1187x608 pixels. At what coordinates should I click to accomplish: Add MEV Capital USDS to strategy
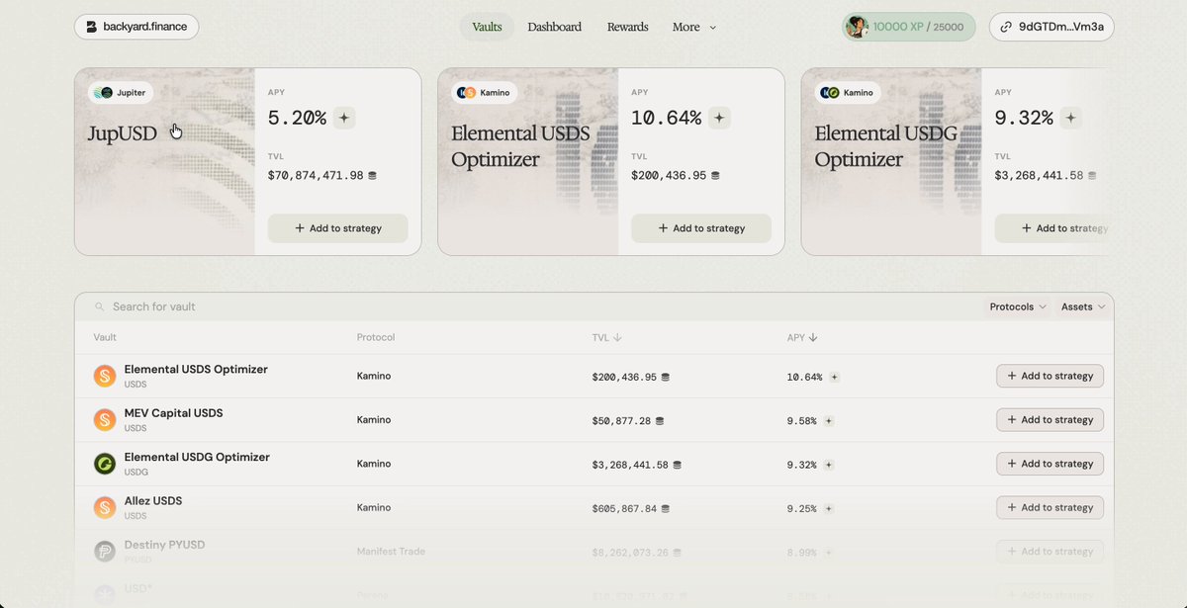tap(1050, 420)
